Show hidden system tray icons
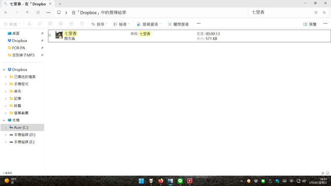This screenshot has height=186, width=331. [x=242, y=181]
